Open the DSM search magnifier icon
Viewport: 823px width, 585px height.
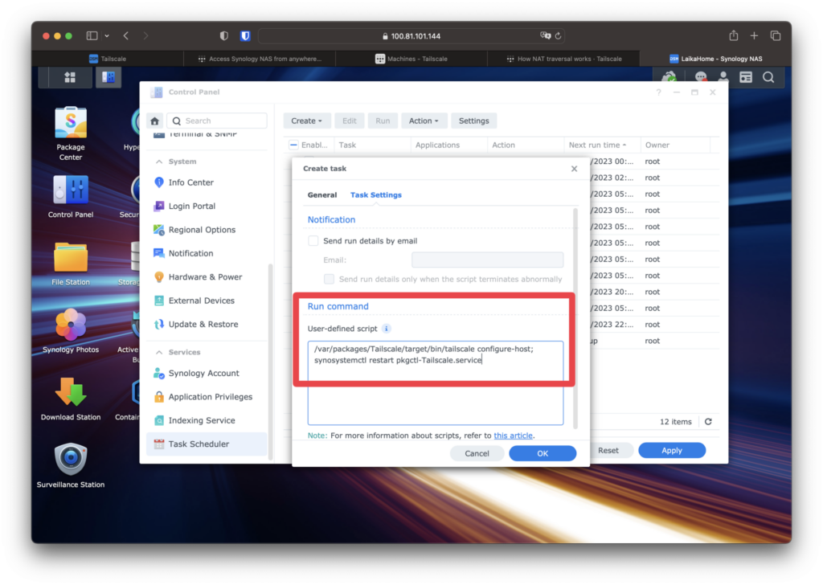pyautogui.click(x=768, y=78)
